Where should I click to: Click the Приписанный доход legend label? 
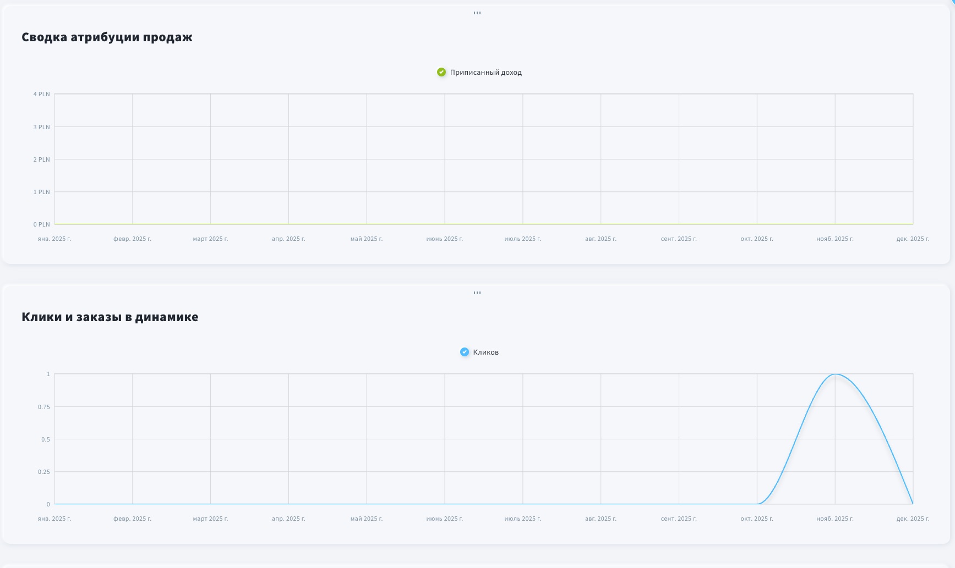click(x=486, y=73)
